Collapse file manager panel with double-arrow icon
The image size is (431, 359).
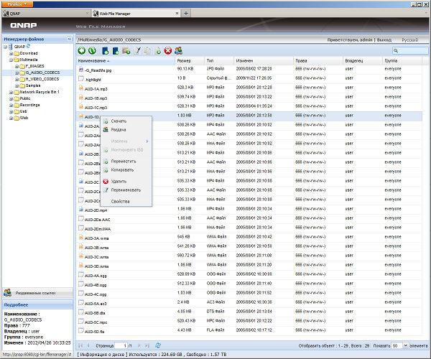70,39
